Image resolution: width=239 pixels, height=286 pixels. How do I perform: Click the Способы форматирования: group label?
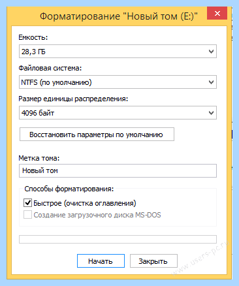pos(69,189)
